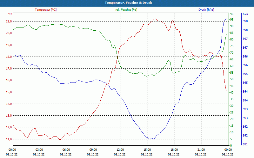Click the blue '991' pressure axis value

[x=245, y=144]
